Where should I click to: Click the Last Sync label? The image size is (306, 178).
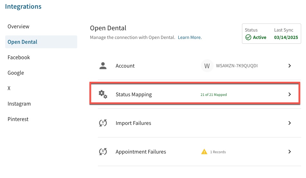pyautogui.click(x=284, y=30)
